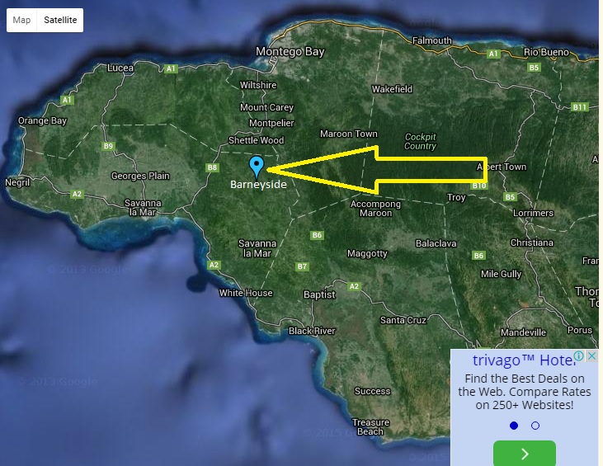The height and width of the screenshot is (466, 603).
Task: Click the Mandeville town label
Action: tap(523, 332)
